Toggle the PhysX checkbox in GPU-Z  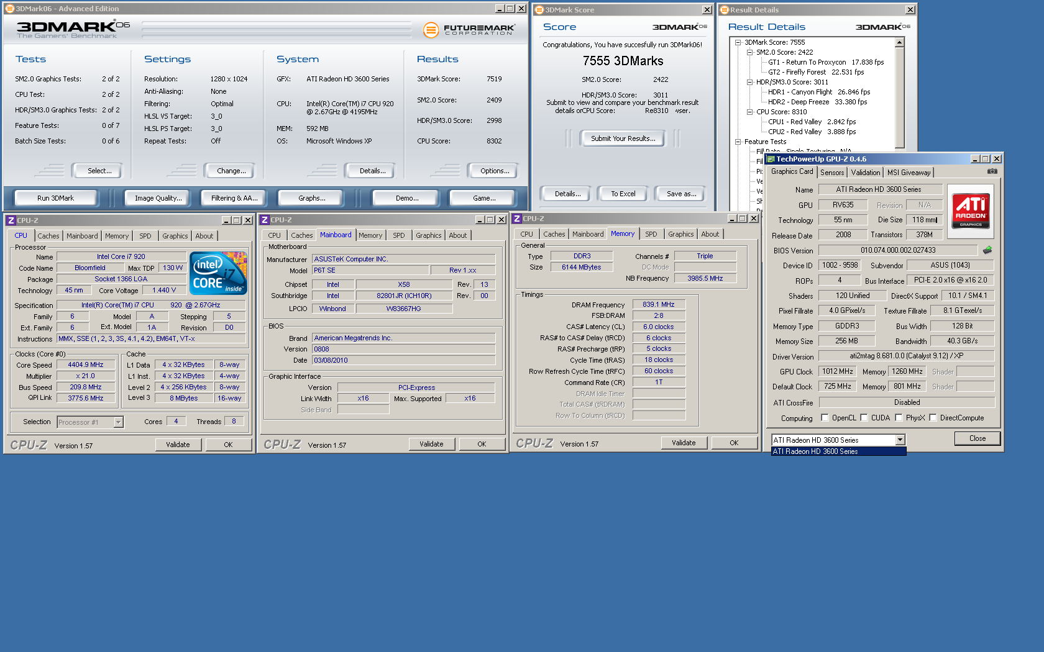pyautogui.click(x=899, y=418)
